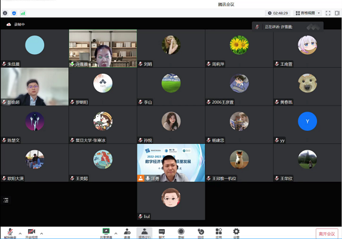
Task: Start screen sharing from the toolbar
Action: [x=106, y=233]
